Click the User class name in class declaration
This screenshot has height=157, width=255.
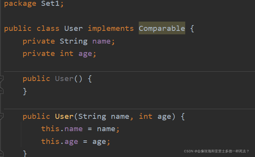tap(74, 29)
